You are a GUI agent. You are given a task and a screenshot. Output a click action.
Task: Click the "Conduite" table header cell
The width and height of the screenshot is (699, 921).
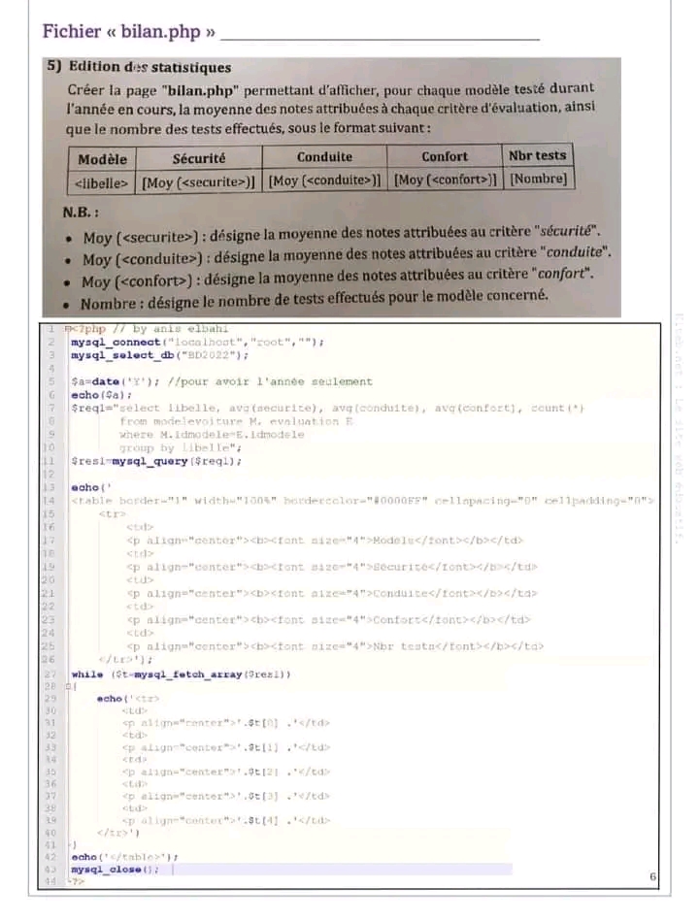point(324,156)
